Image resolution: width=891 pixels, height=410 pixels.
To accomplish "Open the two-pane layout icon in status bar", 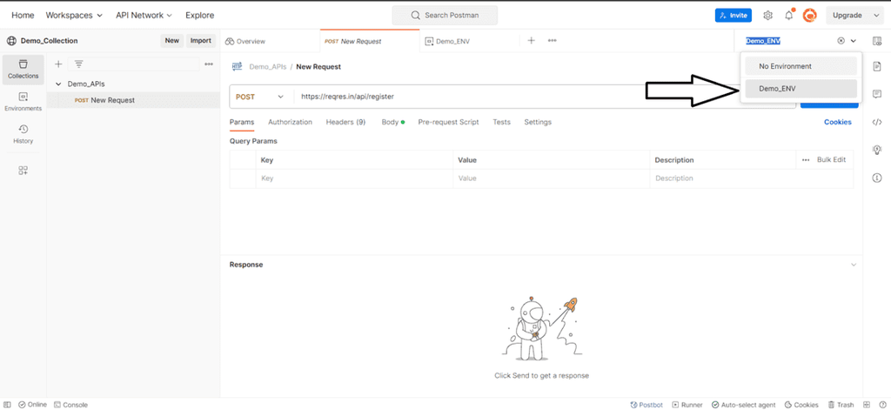I will click(867, 405).
